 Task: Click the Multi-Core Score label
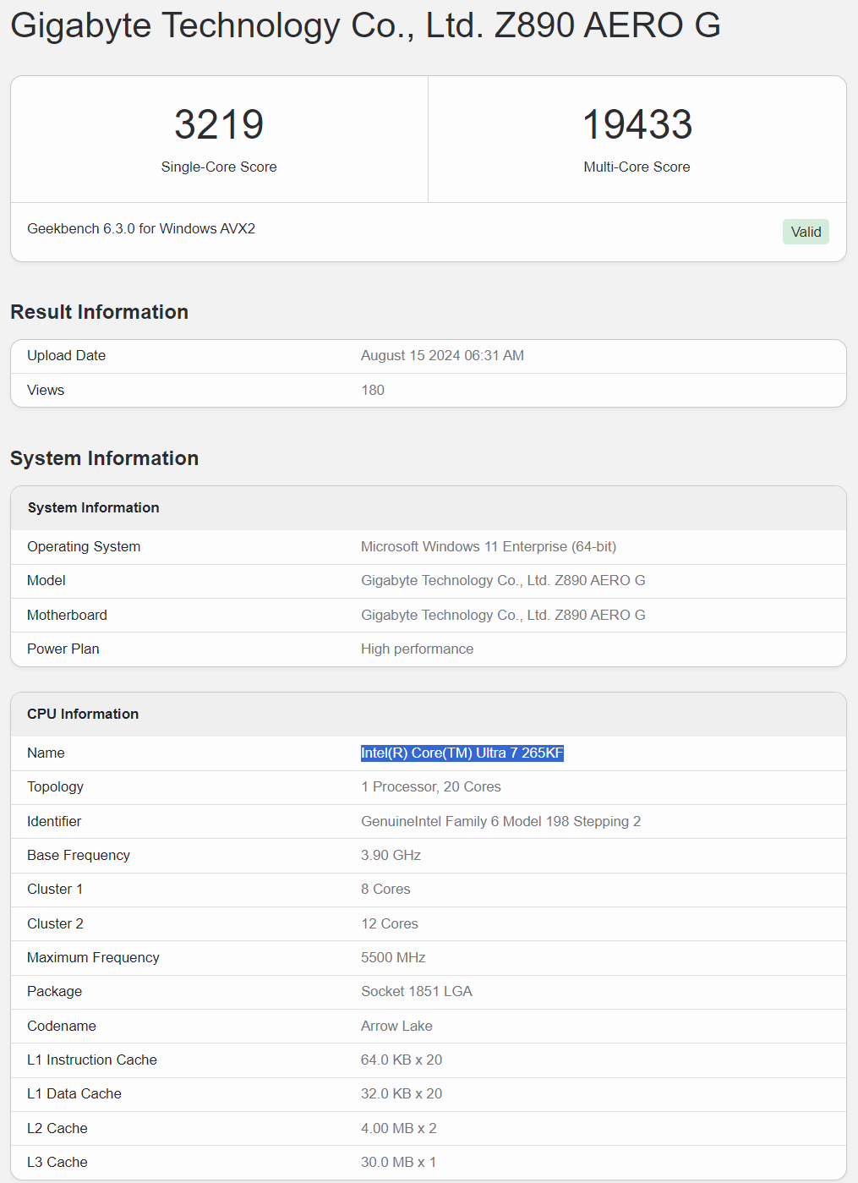[x=637, y=167]
